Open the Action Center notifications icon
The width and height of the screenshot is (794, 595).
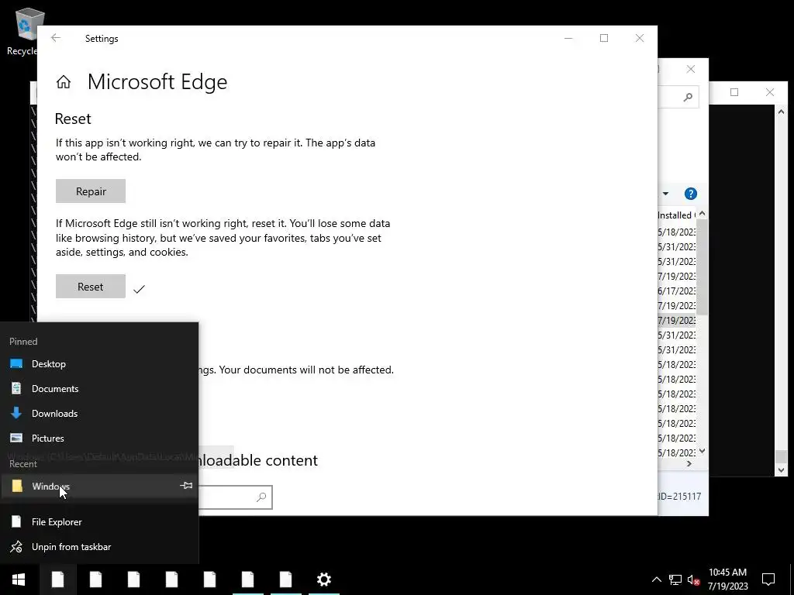pyautogui.click(x=768, y=580)
